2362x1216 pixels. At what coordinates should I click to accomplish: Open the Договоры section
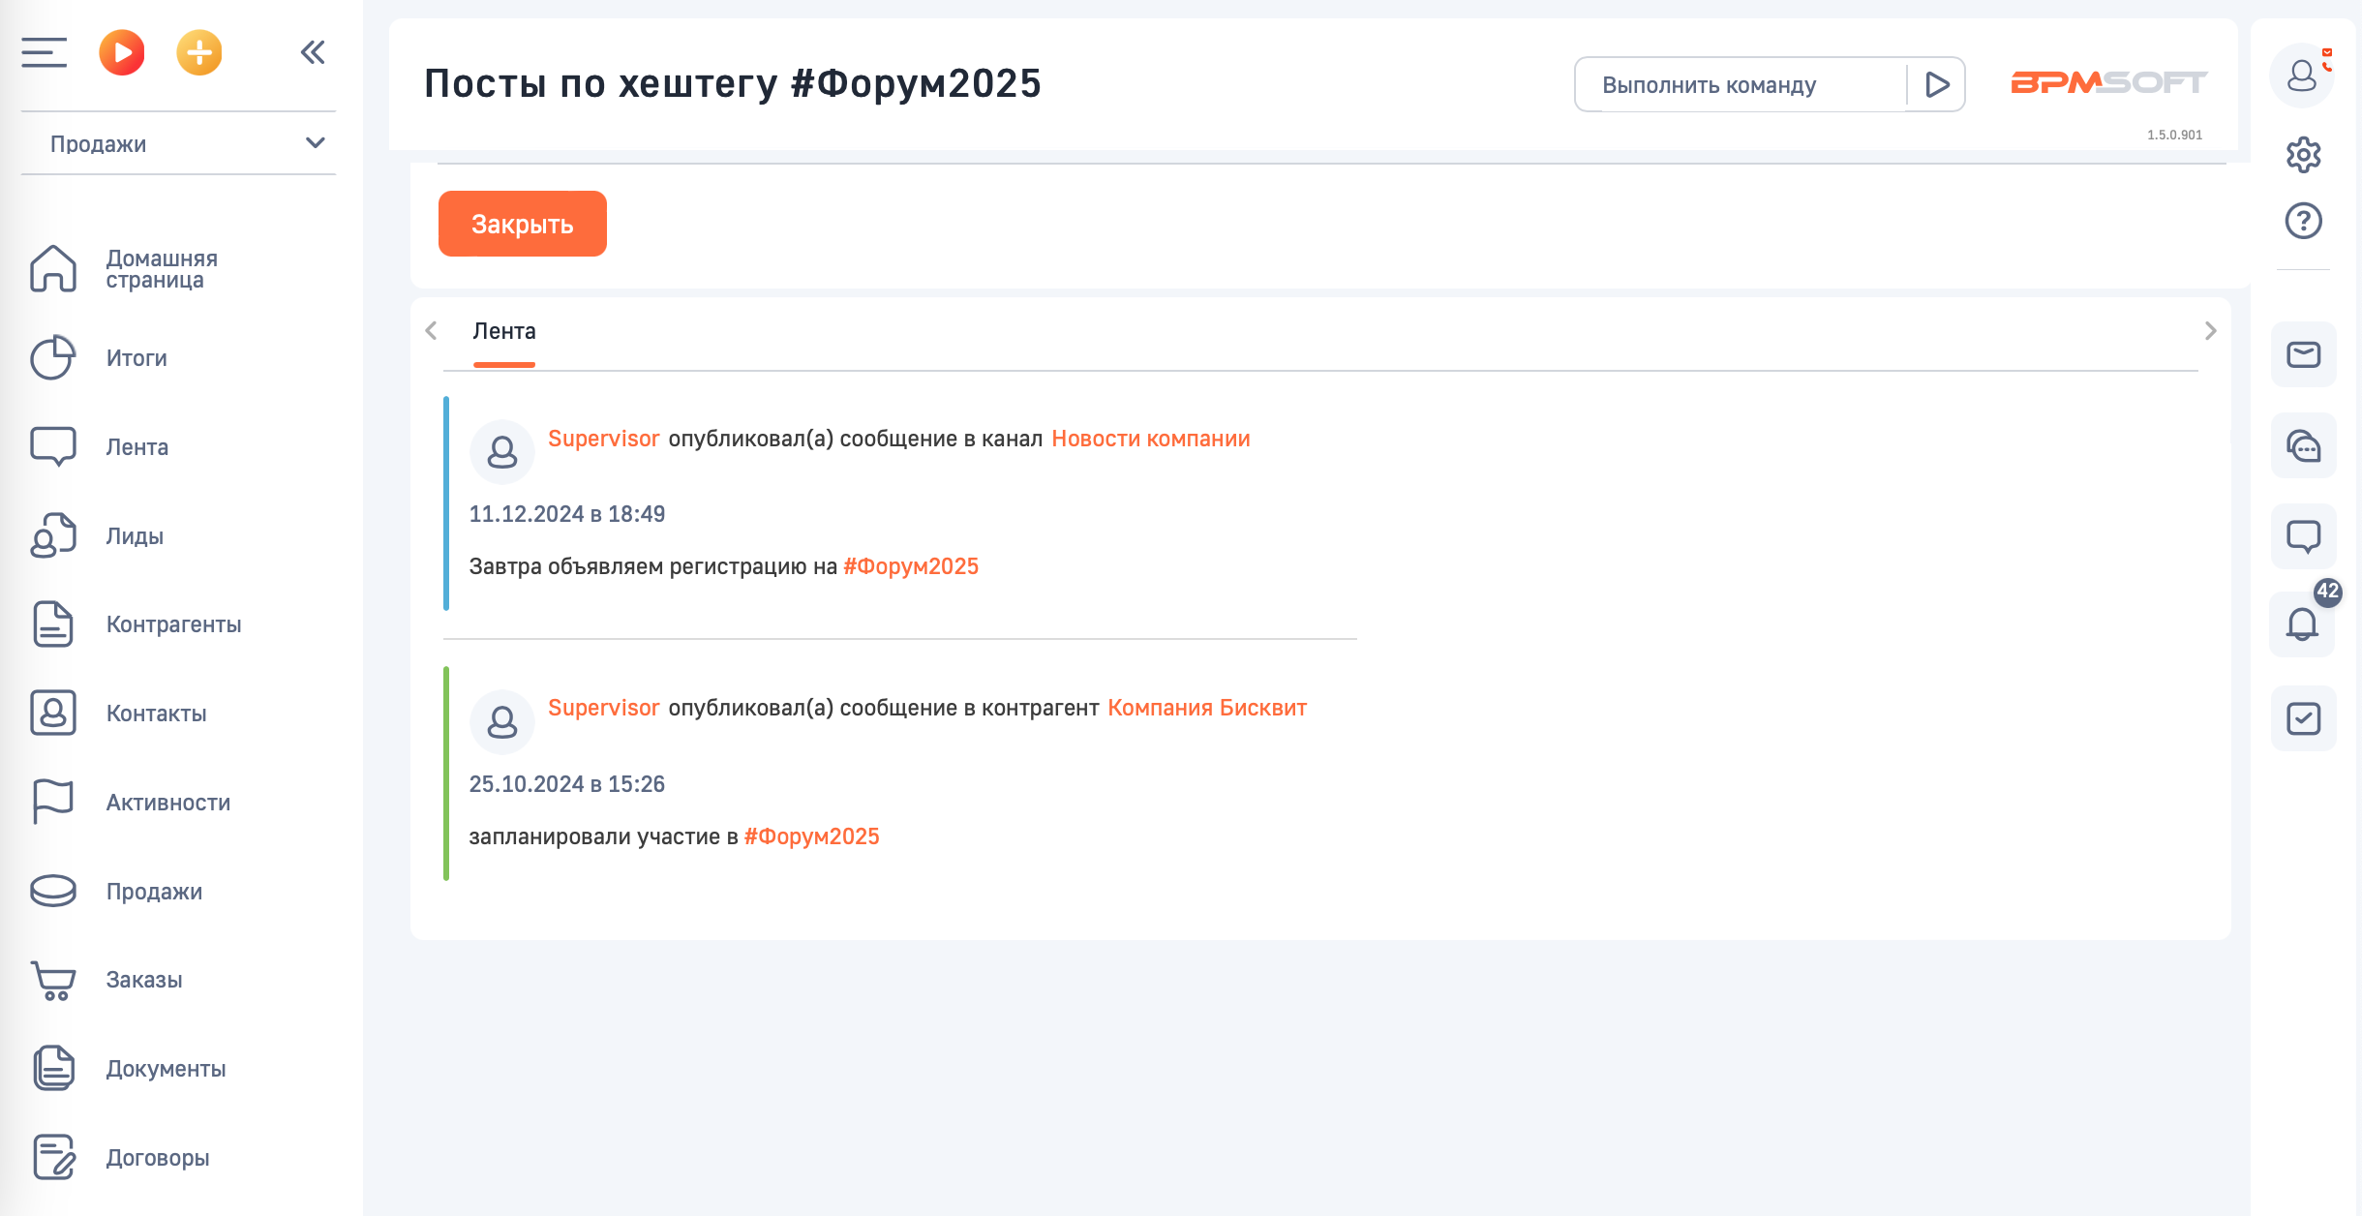[158, 1158]
